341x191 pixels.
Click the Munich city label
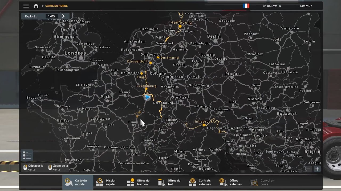click(204, 106)
